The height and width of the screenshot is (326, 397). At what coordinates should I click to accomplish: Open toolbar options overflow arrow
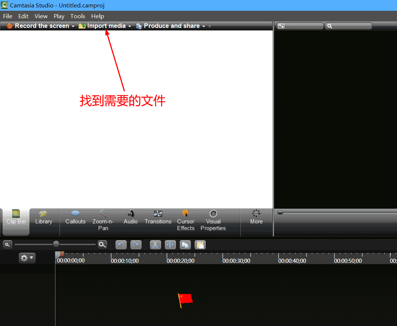[209, 26]
